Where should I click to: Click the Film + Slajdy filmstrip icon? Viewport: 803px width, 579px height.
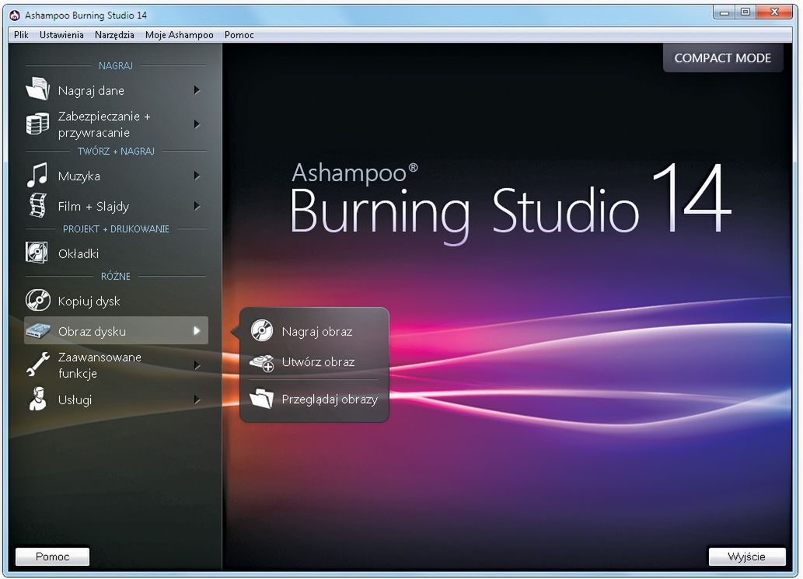pyautogui.click(x=37, y=205)
